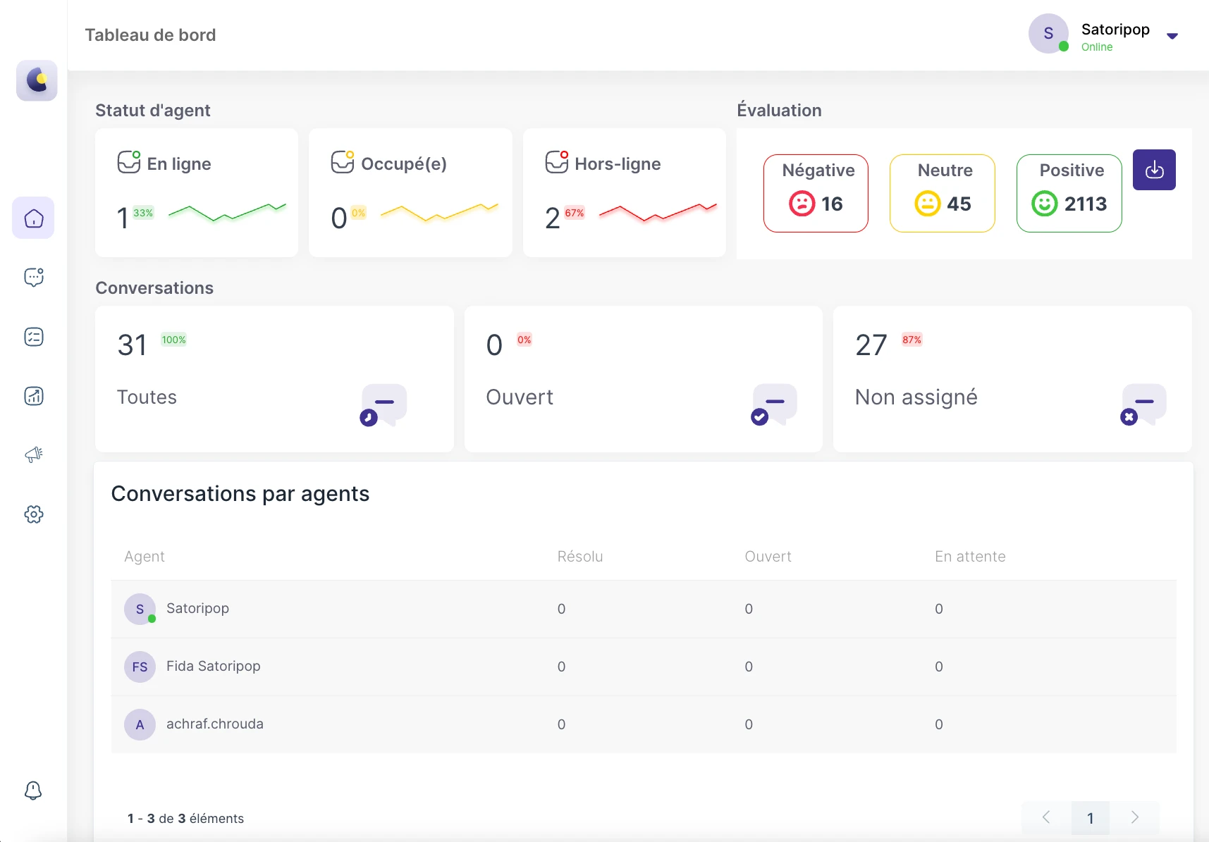Open the chat conversations sidebar icon
The image size is (1209, 842).
(33, 277)
